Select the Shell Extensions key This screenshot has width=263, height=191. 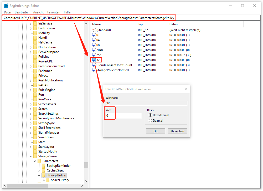pos(49,128)
